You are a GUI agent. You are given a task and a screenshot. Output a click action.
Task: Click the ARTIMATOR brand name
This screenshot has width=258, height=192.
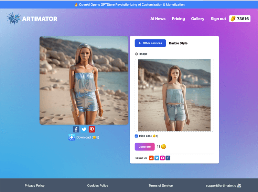pos(40,19)
